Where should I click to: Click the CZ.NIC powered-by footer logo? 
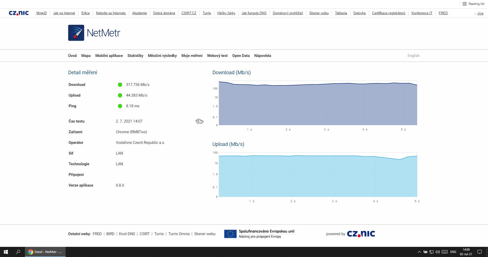pyautogui.click(x=361, y=234)
